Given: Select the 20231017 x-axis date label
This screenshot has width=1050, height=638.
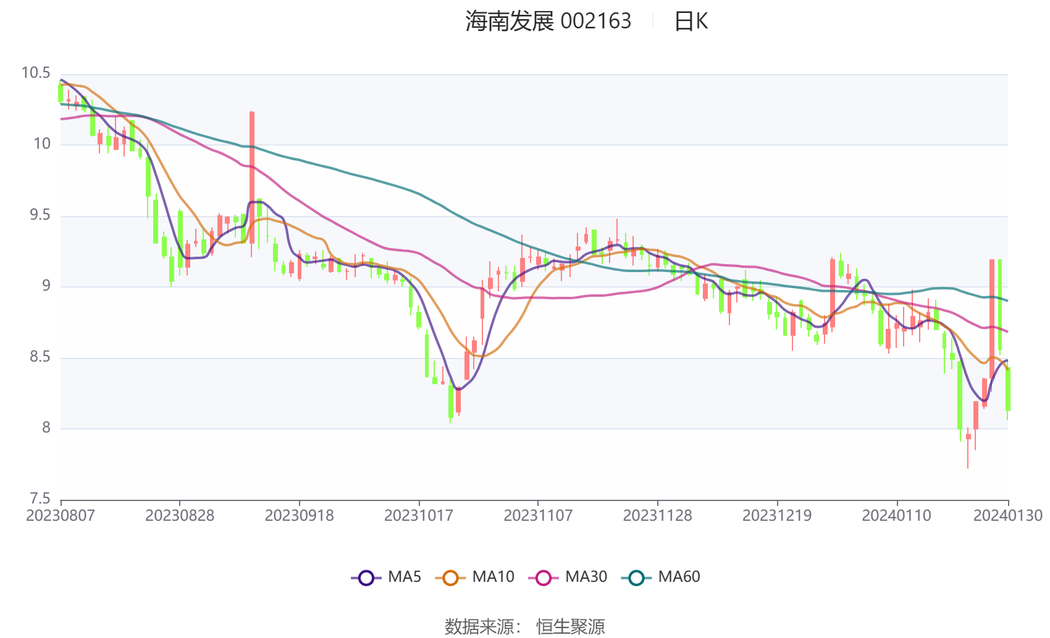Looking at the screenshot, I should 419,516.
